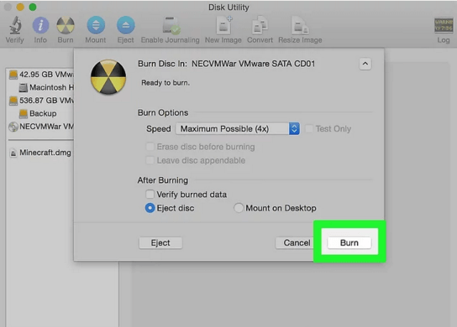
Task: Click the 'Burn Options' section heading
Action: (x=163, y=113)
